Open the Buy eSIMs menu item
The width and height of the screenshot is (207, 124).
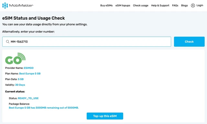click(106, 5)
